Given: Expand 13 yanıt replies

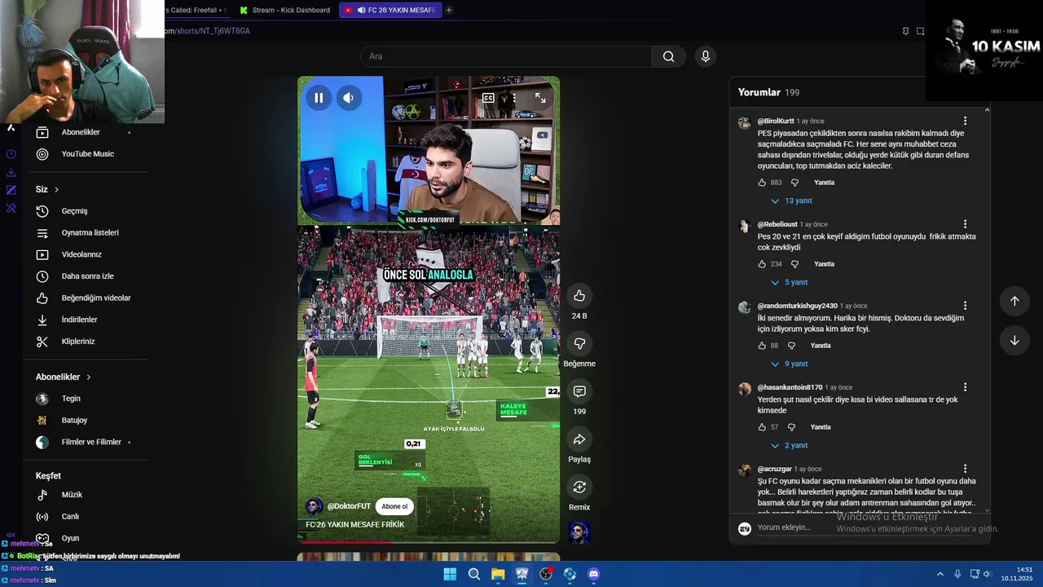Looking at the screenshot, I should click(x=791, y=201).
